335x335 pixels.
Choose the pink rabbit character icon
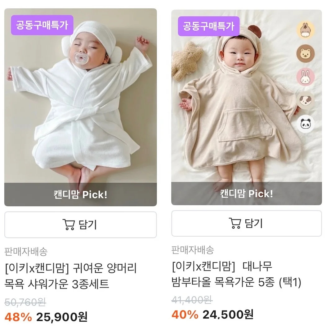[x=305, y=77]
